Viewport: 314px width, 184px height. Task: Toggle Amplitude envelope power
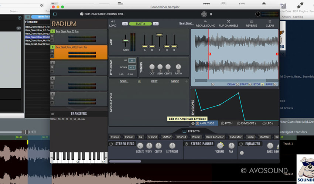(x=197, y=123)
